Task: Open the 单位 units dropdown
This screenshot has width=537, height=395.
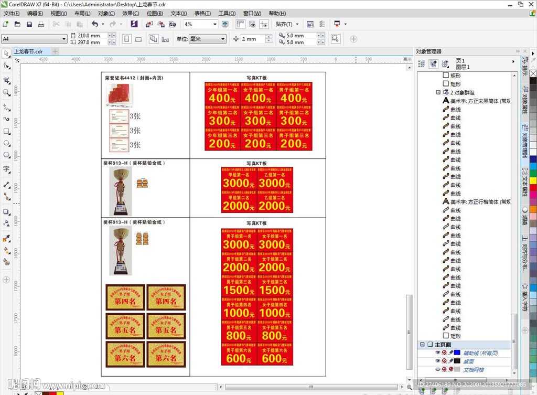Action: click(223, 39)
